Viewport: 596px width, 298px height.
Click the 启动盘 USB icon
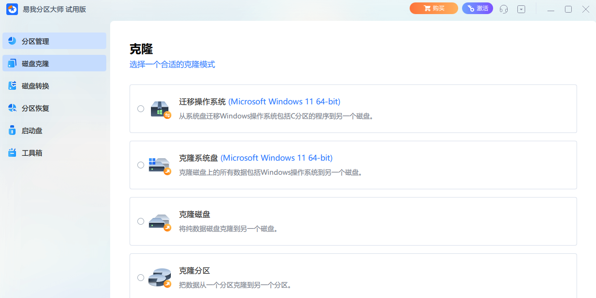[12, 131]
